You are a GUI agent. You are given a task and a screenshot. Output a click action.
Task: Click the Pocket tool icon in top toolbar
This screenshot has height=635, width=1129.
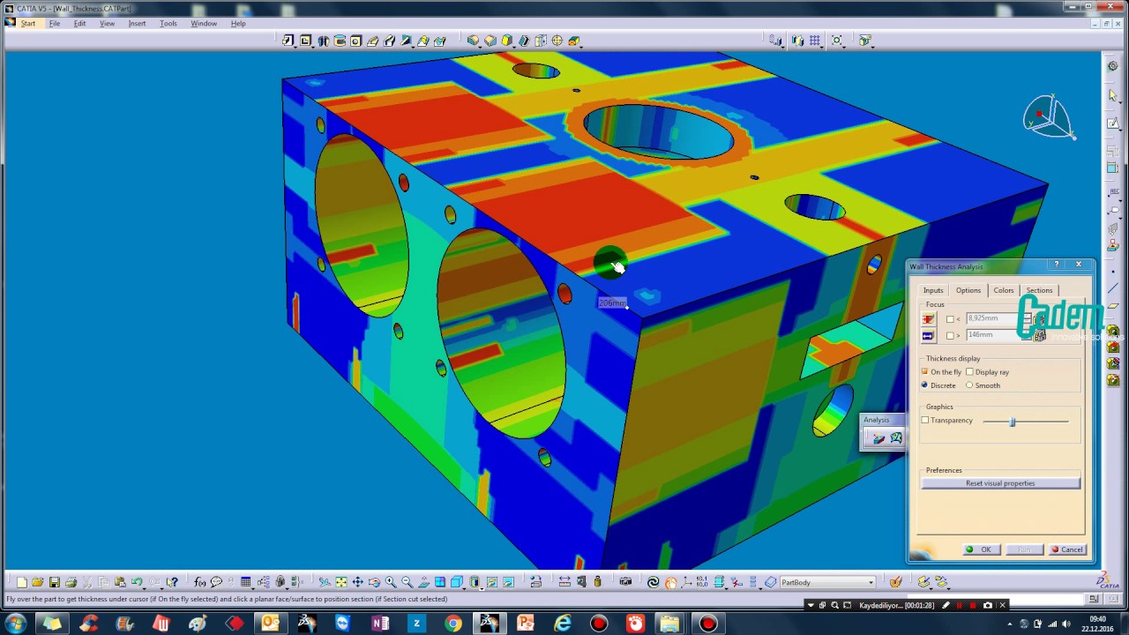pos(305,41)
